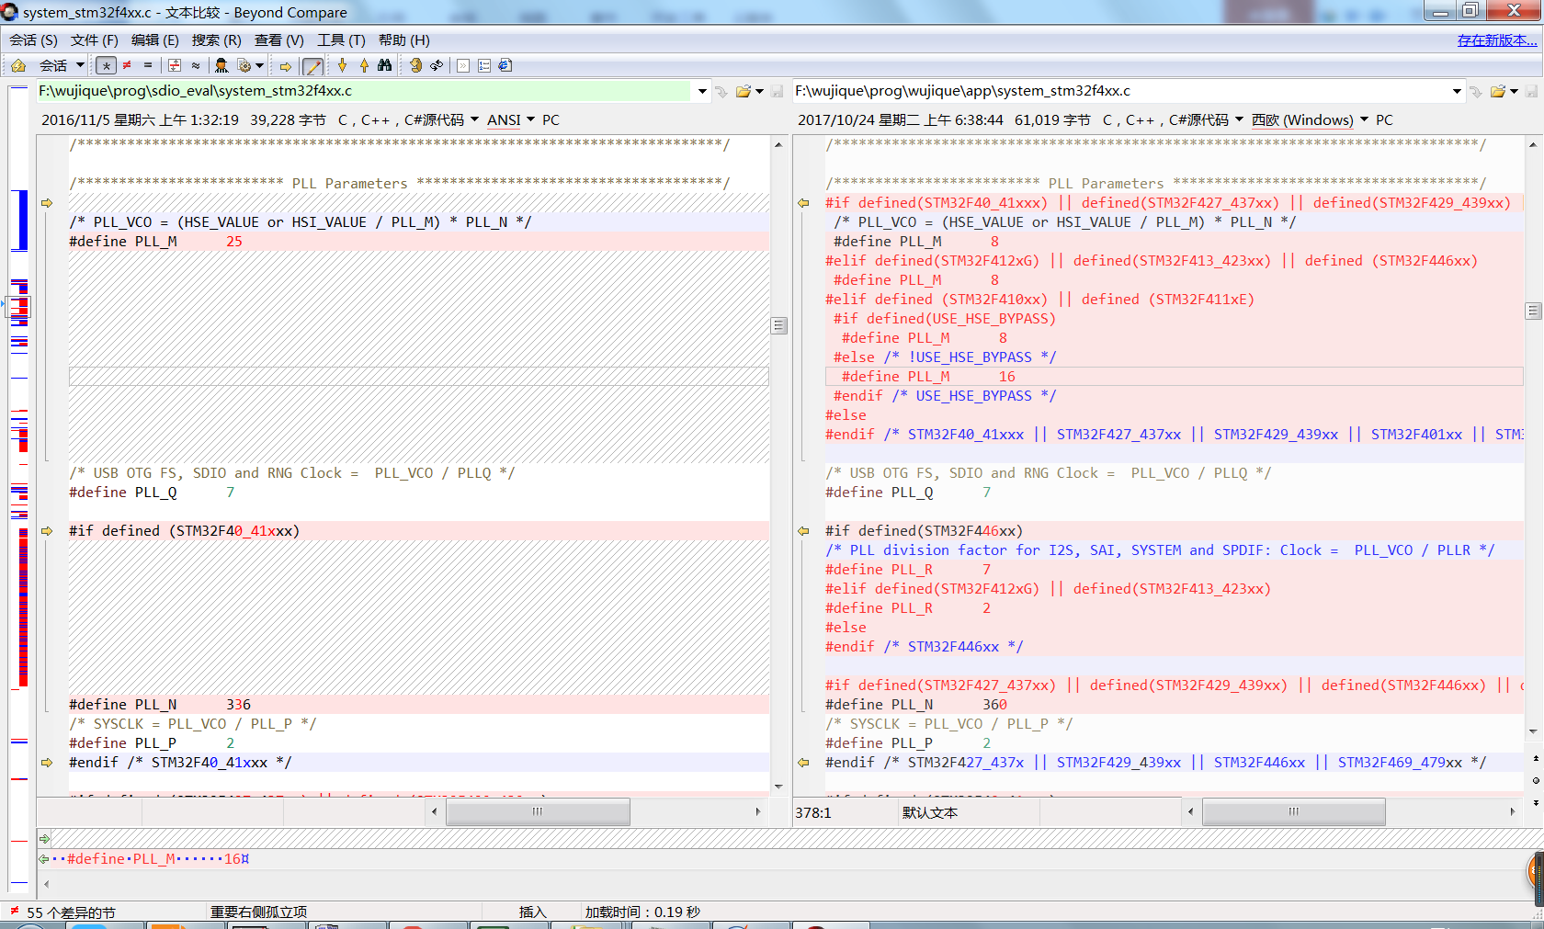The image size is (1544, 929).
Task: Toggle show same lines (=) filter
Action: pos(148,65)
